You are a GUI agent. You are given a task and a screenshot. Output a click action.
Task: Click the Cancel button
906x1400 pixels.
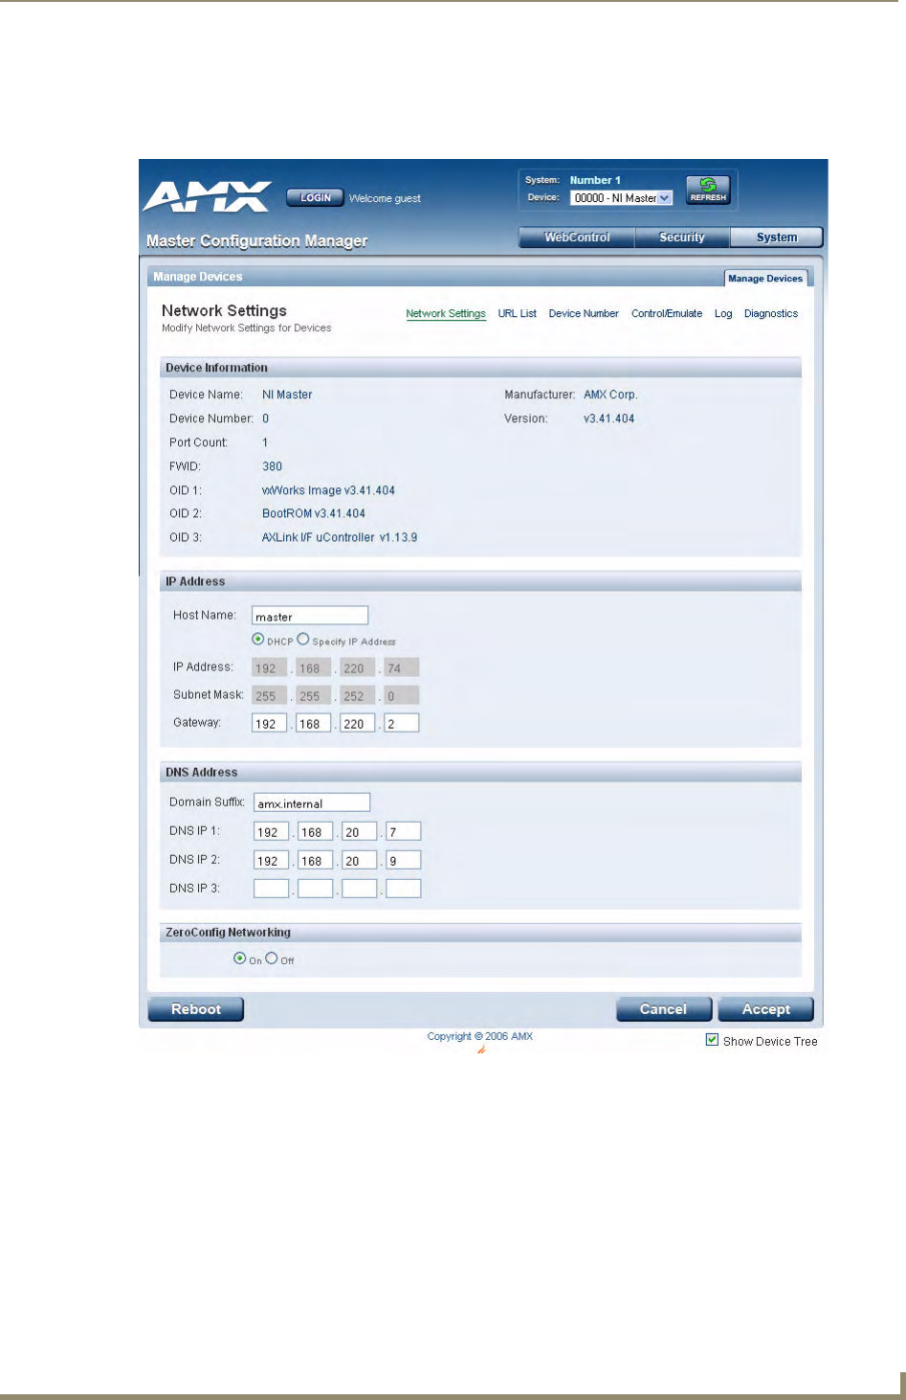coord(664,1009)
